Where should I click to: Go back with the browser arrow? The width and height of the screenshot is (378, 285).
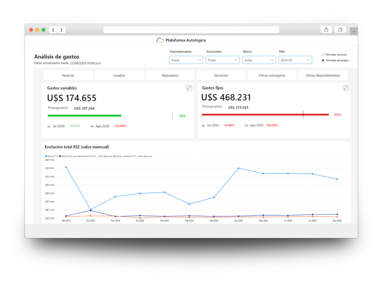click(53, 30)
